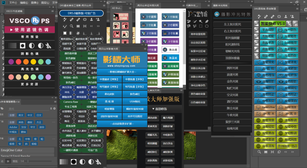Toggle the 英文 language filter tag
The width and height of the screenshot is (307, 168).
(21, 115)
